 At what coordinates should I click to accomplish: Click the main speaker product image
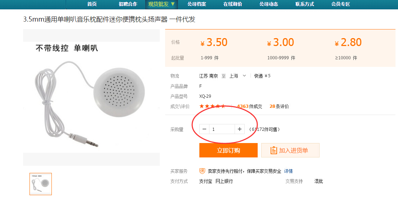(x=91, y=97)
